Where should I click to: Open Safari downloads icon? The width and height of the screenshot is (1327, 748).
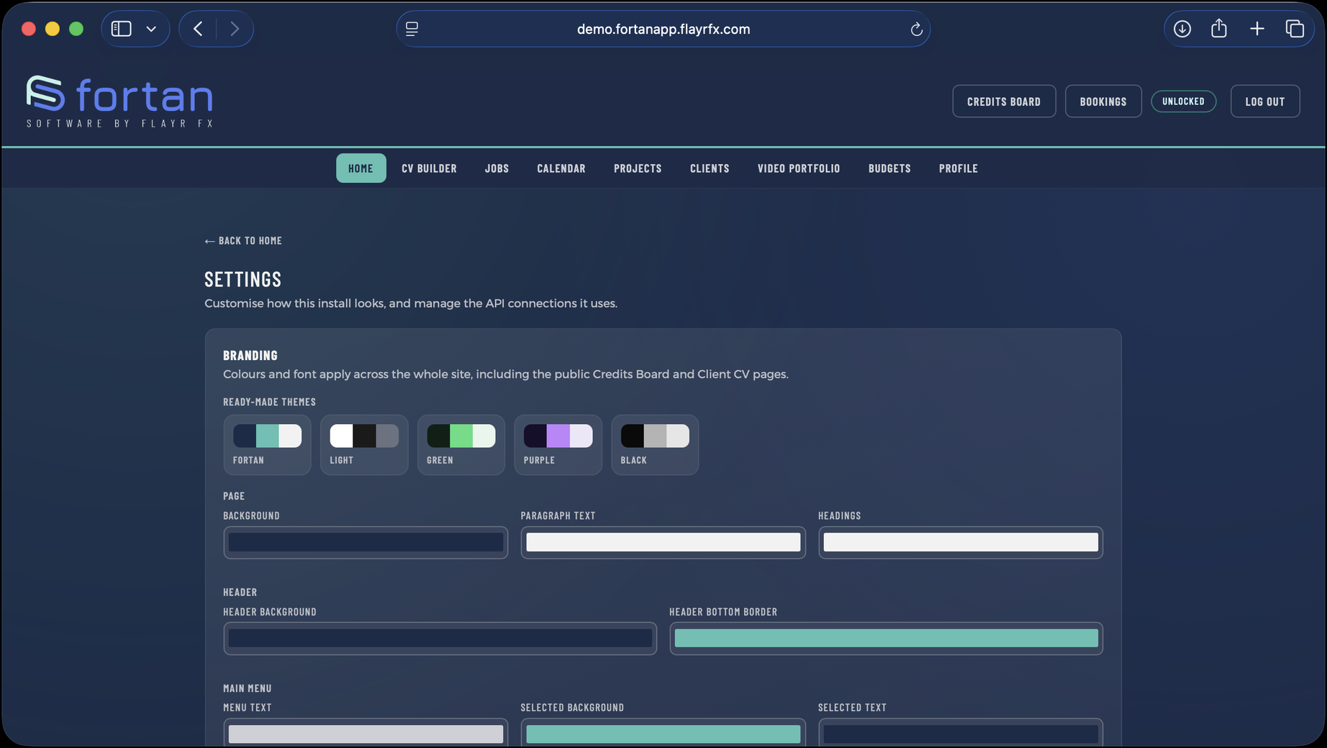click(x=1182, y=29)
